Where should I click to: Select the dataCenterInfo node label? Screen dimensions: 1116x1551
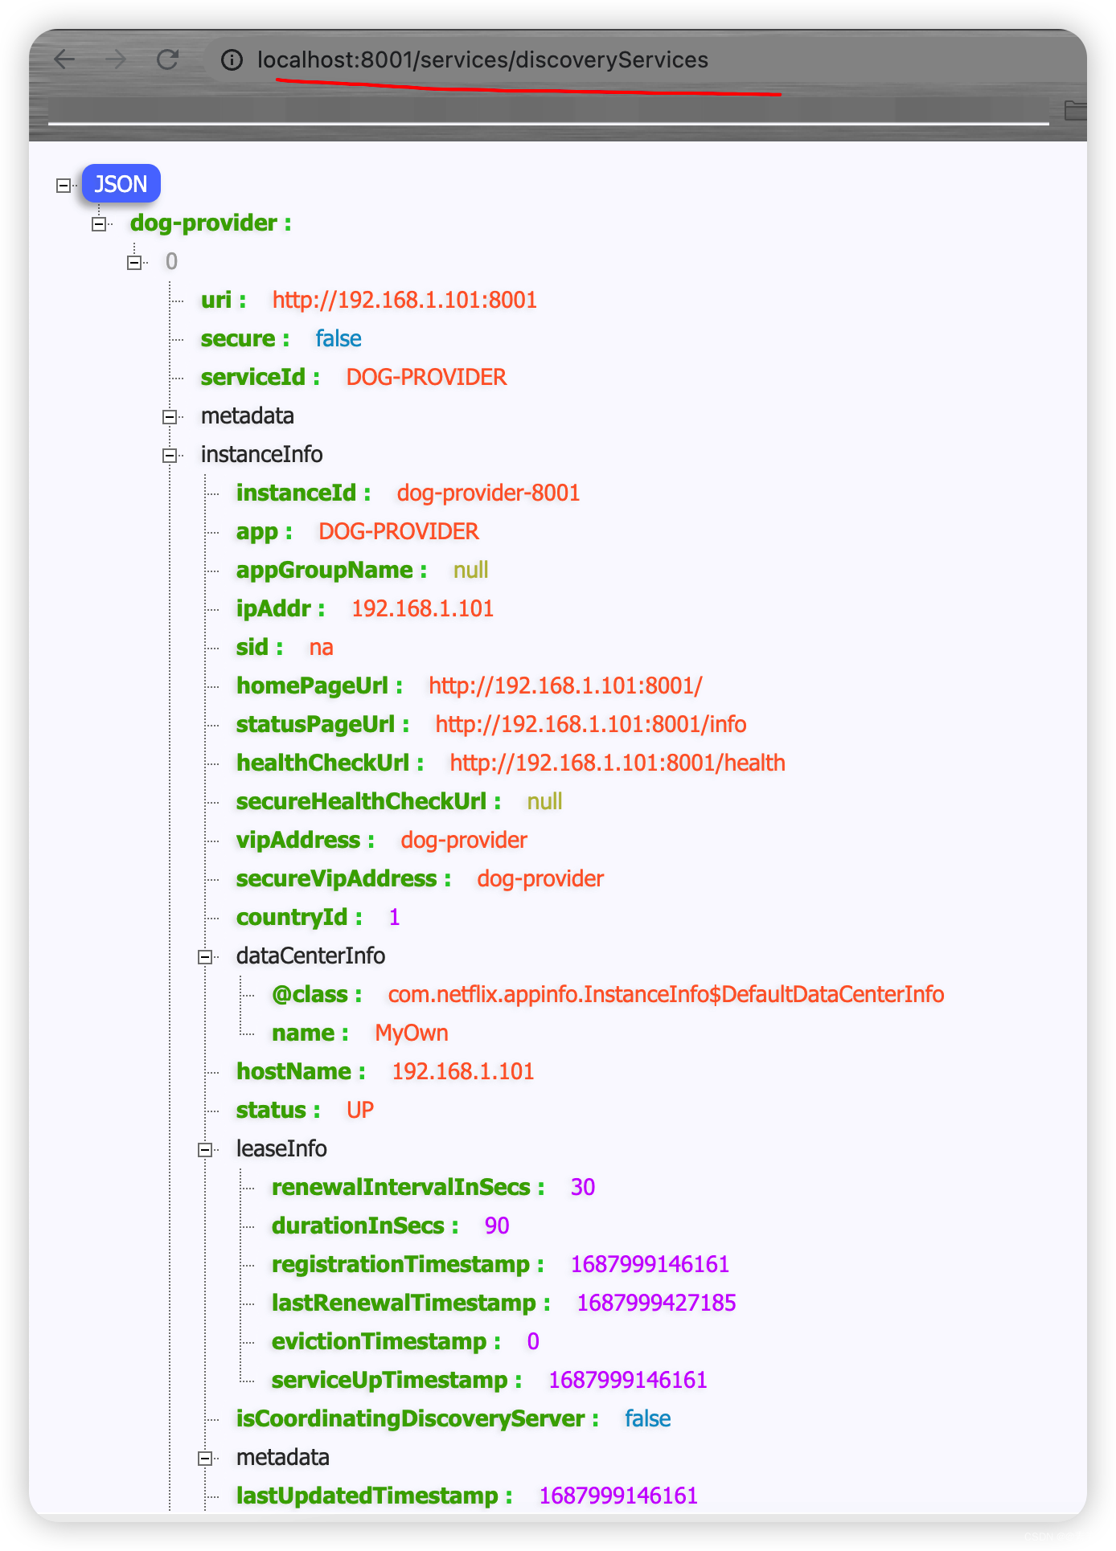[x=310, y=956]
